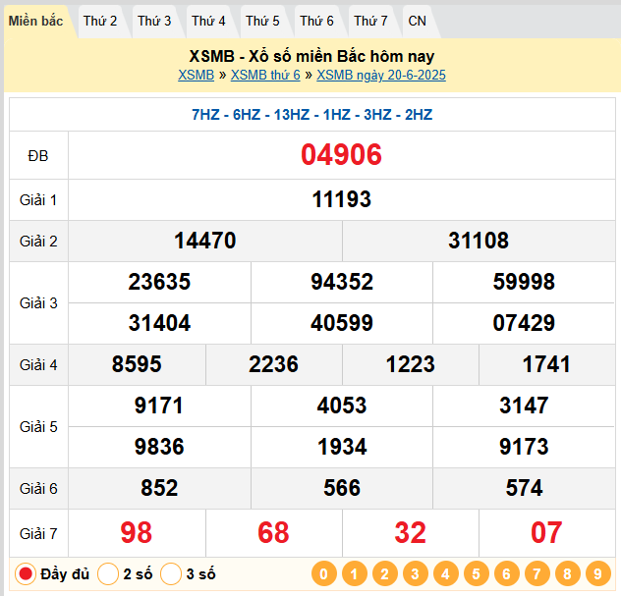Viewport: 621px width, 596px height.
Task: Filter by digit 5 circle
Action: click(477, 573)
